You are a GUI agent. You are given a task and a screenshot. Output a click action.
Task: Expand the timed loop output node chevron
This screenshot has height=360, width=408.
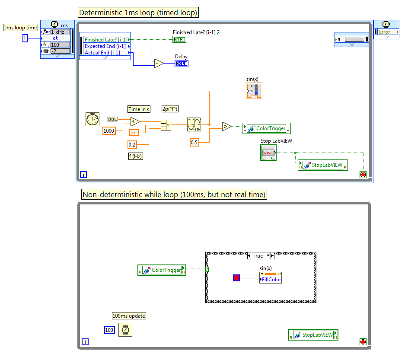(x=386, y=37)
